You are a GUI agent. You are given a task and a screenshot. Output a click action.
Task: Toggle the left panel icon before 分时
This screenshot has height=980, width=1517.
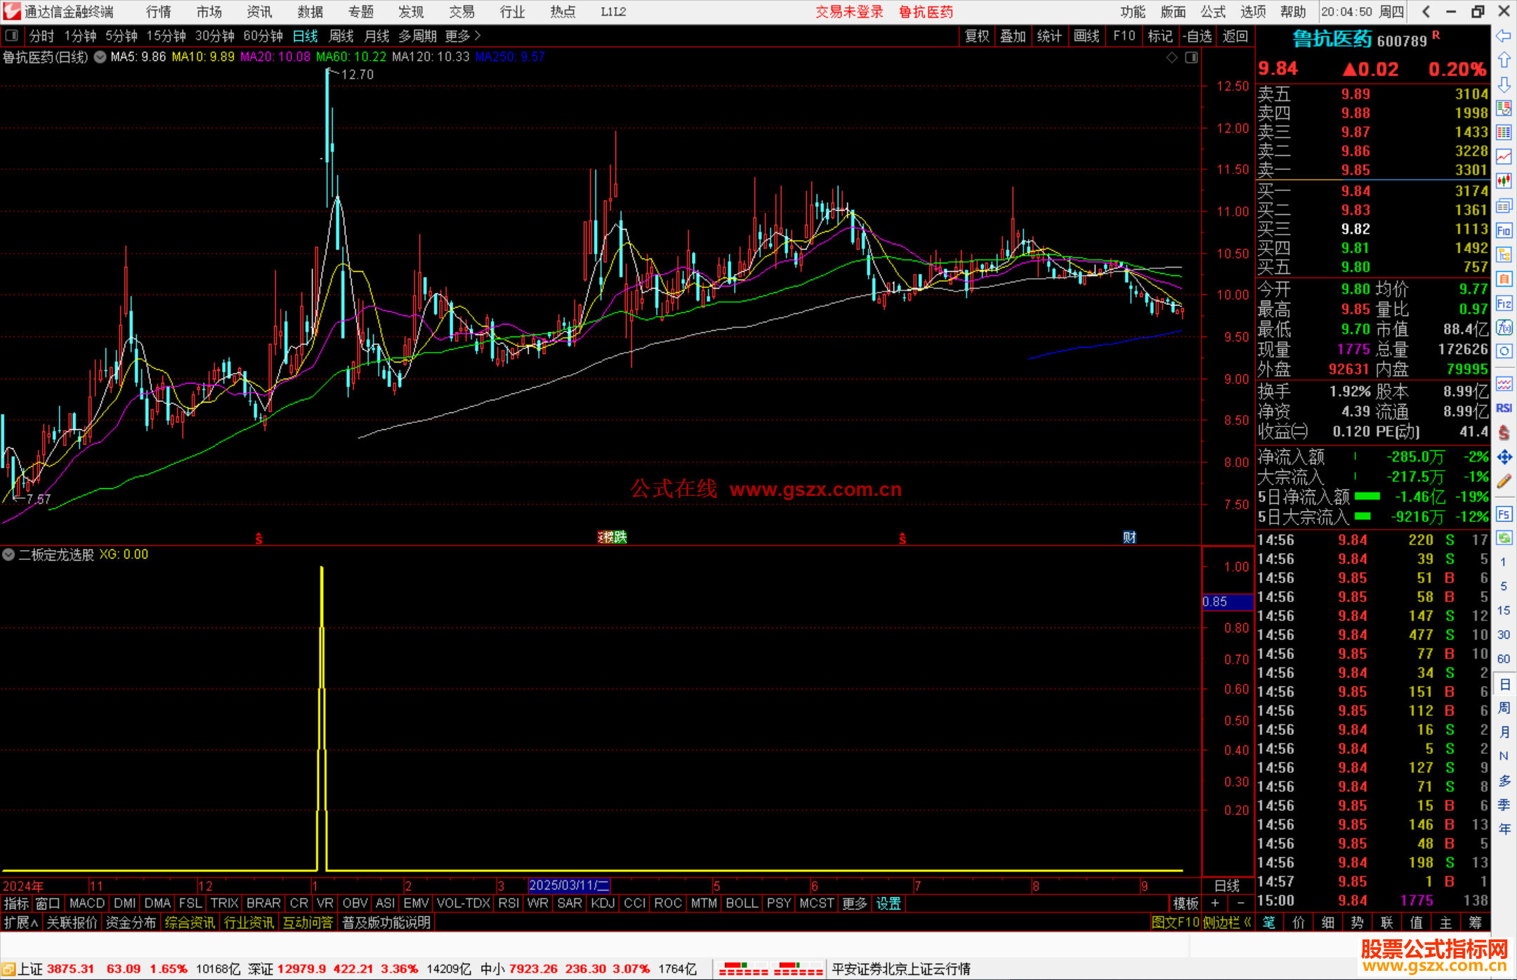[11, 36]
